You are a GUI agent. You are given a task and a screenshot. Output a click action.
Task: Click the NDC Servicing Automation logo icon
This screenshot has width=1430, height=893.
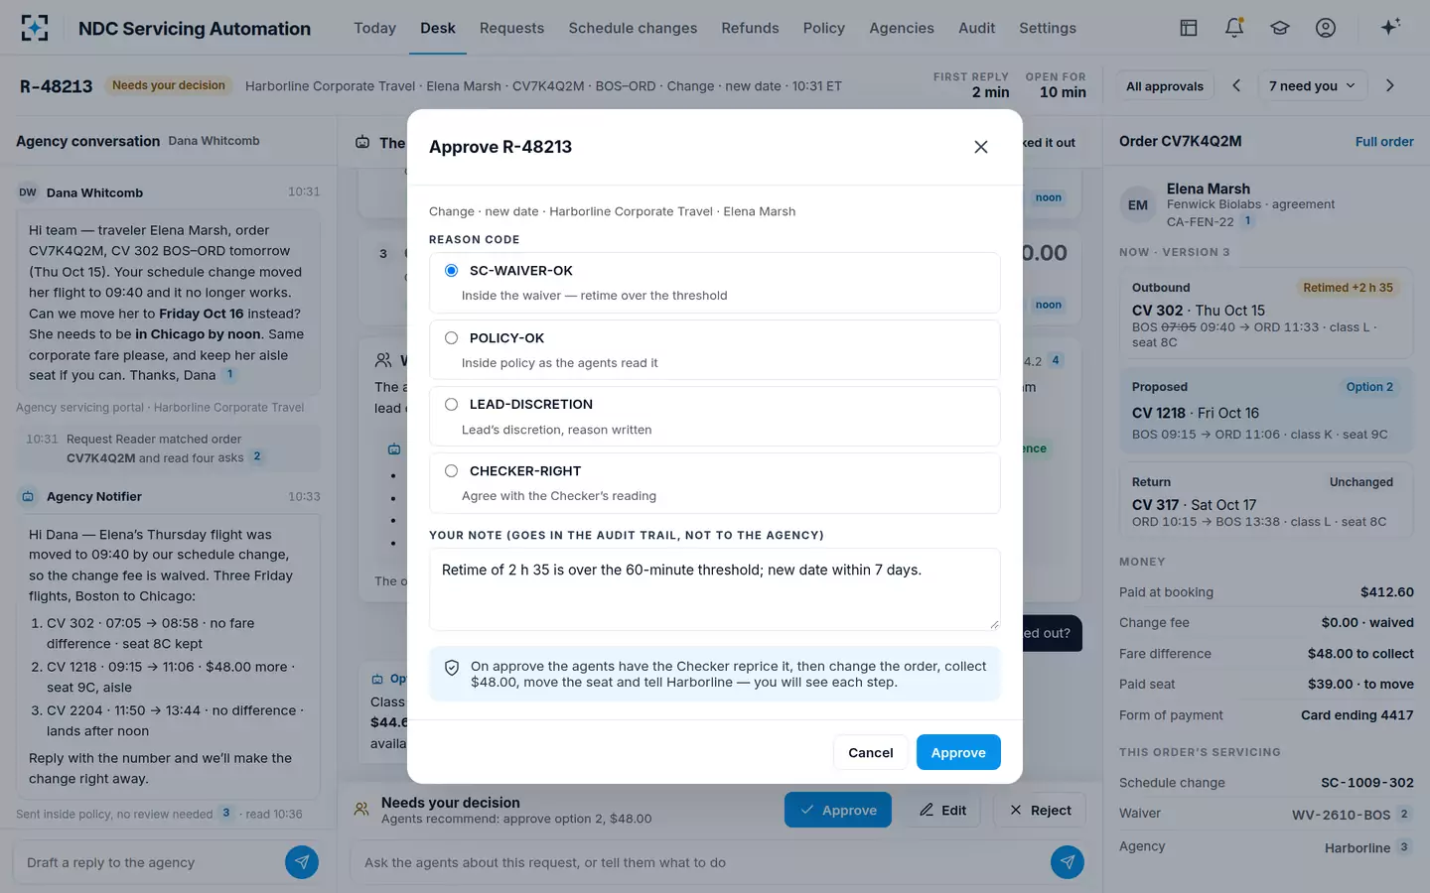click(35, 28)
